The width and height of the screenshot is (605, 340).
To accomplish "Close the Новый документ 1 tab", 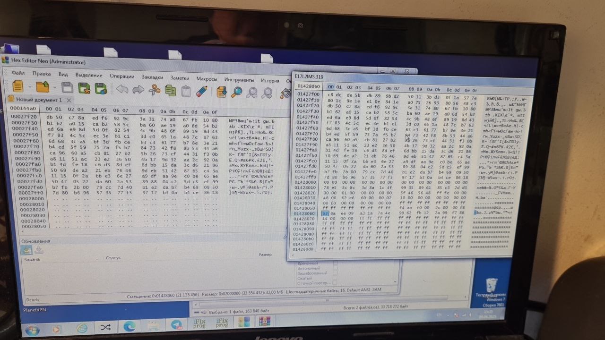I will pos(69,100).
